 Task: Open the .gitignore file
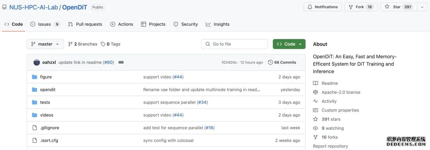tap(50, 128)
